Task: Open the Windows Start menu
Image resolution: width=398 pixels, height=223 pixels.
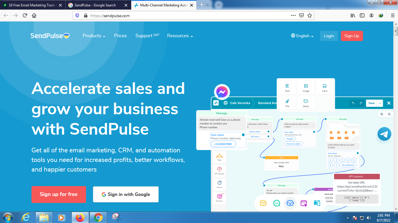Action: (x=8, y=217)
